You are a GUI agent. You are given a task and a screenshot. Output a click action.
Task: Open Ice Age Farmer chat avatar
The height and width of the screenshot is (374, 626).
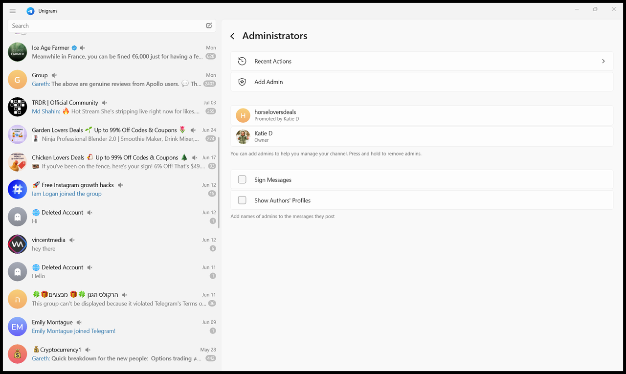[x=18, y=52]
